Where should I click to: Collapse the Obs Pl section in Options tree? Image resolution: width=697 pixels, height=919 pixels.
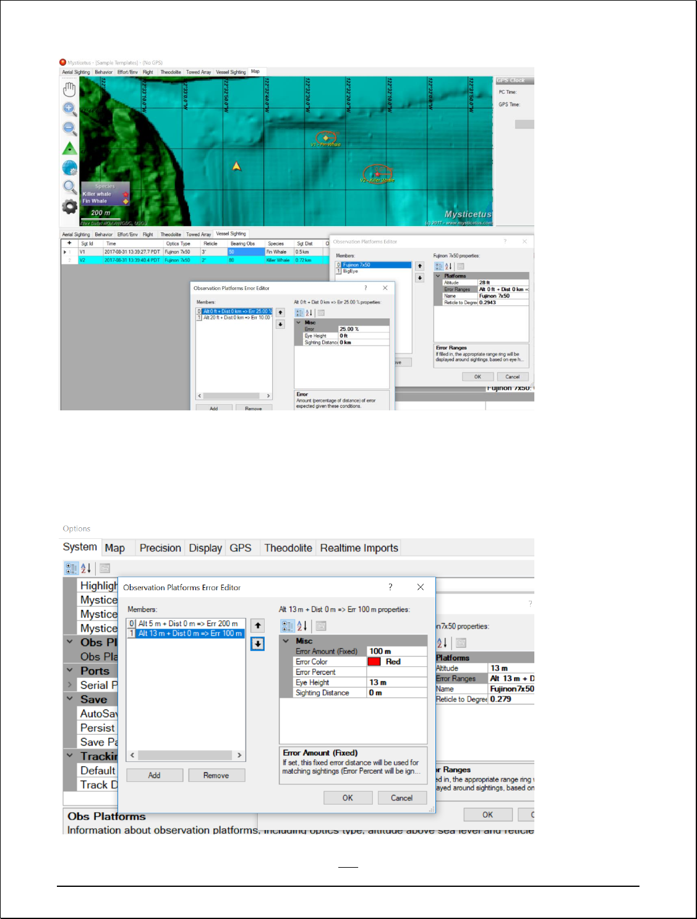click(70, 642)
